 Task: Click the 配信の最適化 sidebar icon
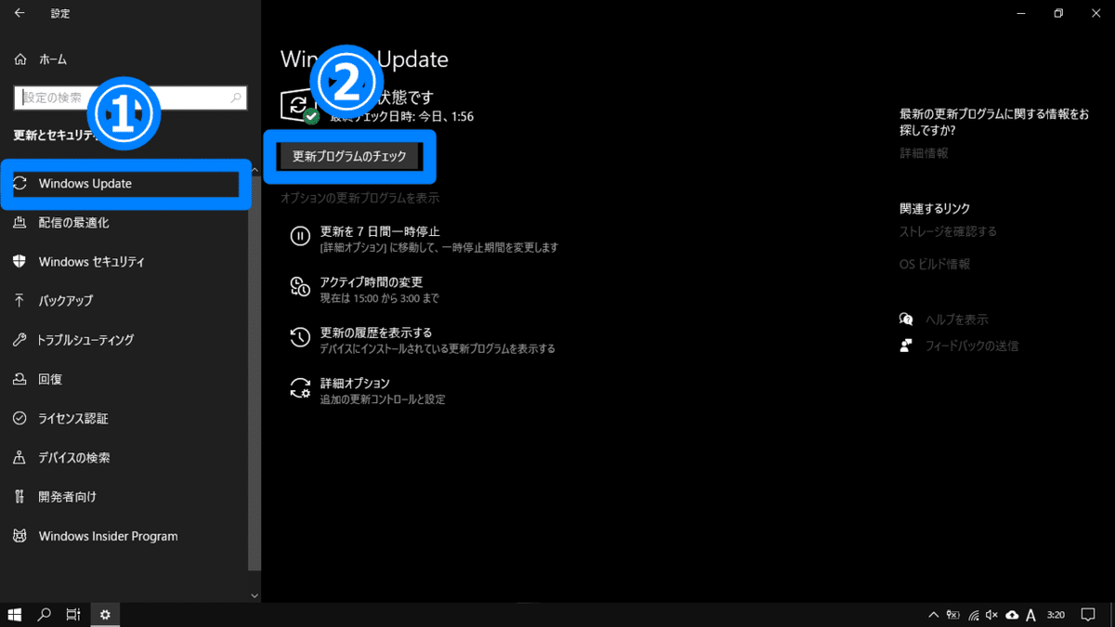pyautogui.click(x=20, y=223)
